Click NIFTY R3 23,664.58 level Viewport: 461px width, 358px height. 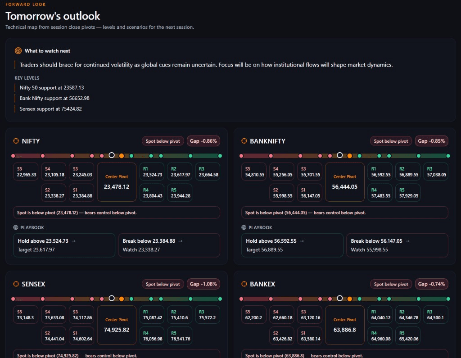click(x=208, y=172)
